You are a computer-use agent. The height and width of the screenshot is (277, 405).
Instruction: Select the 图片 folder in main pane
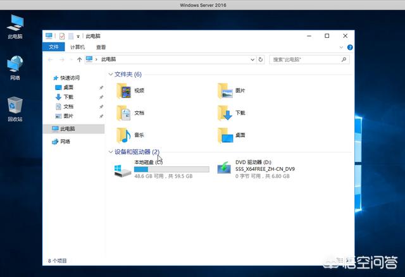pyautogui.click(x=231, y=90)
